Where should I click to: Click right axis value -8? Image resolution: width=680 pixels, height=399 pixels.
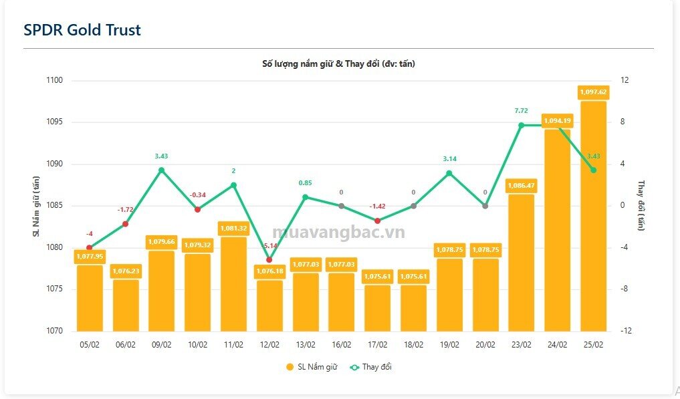click(x=625, y=289)
